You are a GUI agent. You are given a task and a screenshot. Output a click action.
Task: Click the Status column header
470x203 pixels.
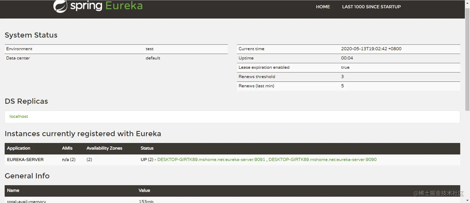(147, 148)
